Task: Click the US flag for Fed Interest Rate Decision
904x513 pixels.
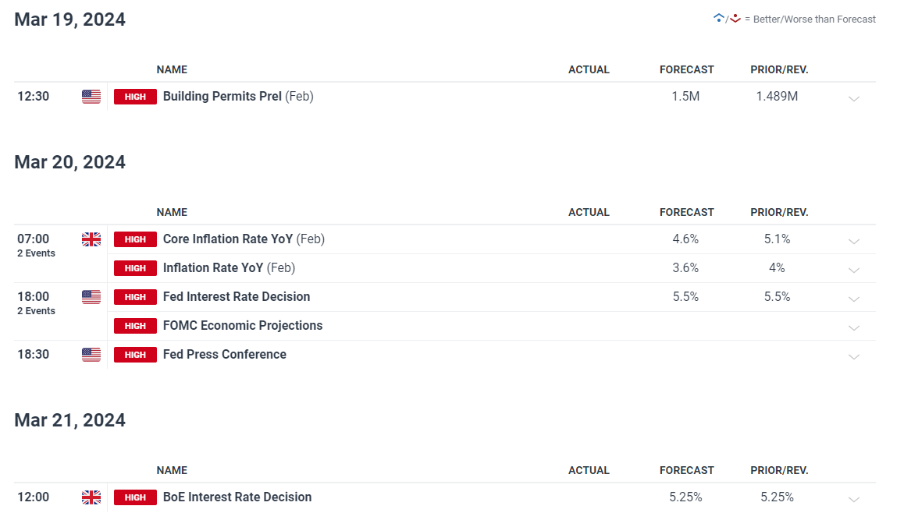Action: pyautogui.click(x=91, y=297)
